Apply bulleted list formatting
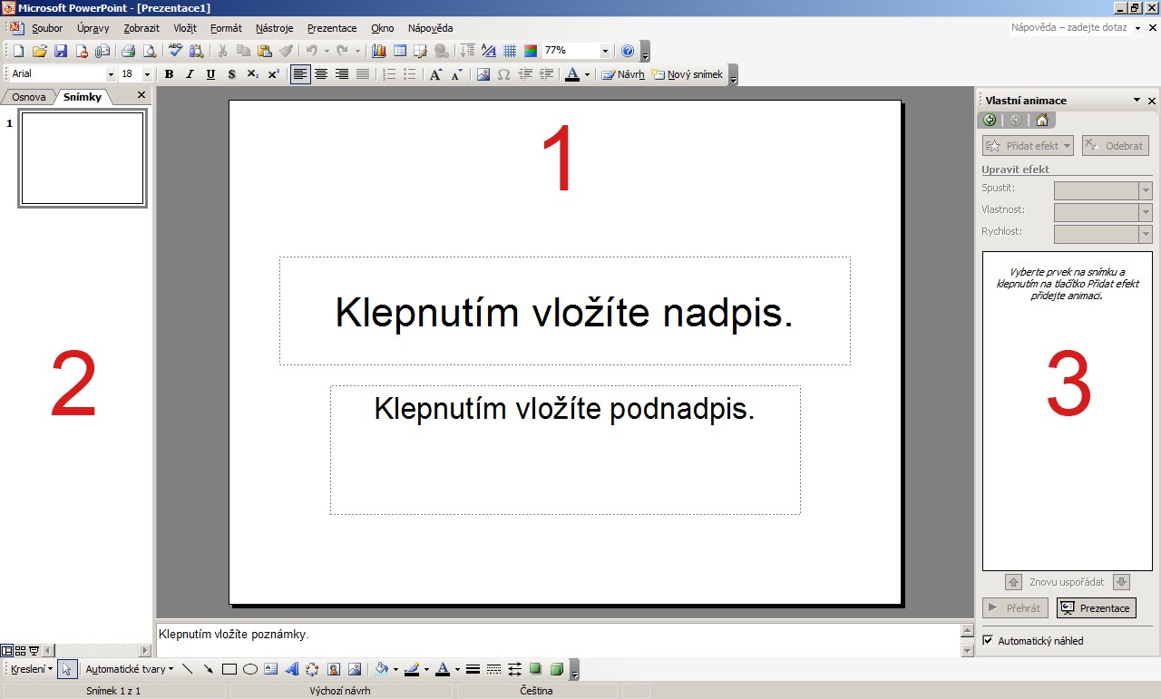This screenshot has height=699, width=1161. tap(410, 74)
